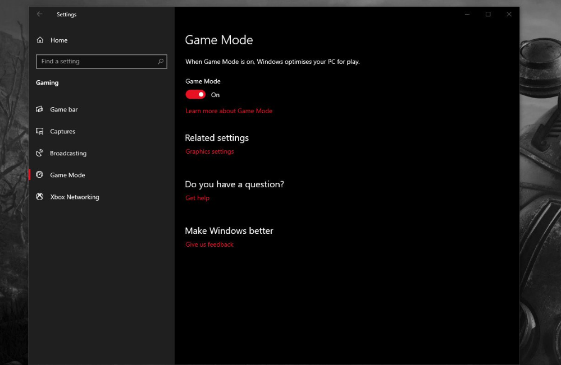Turn off the Game Mode toggle switch
Viewport: 561px width, 365px height.
tap(195, 95)
